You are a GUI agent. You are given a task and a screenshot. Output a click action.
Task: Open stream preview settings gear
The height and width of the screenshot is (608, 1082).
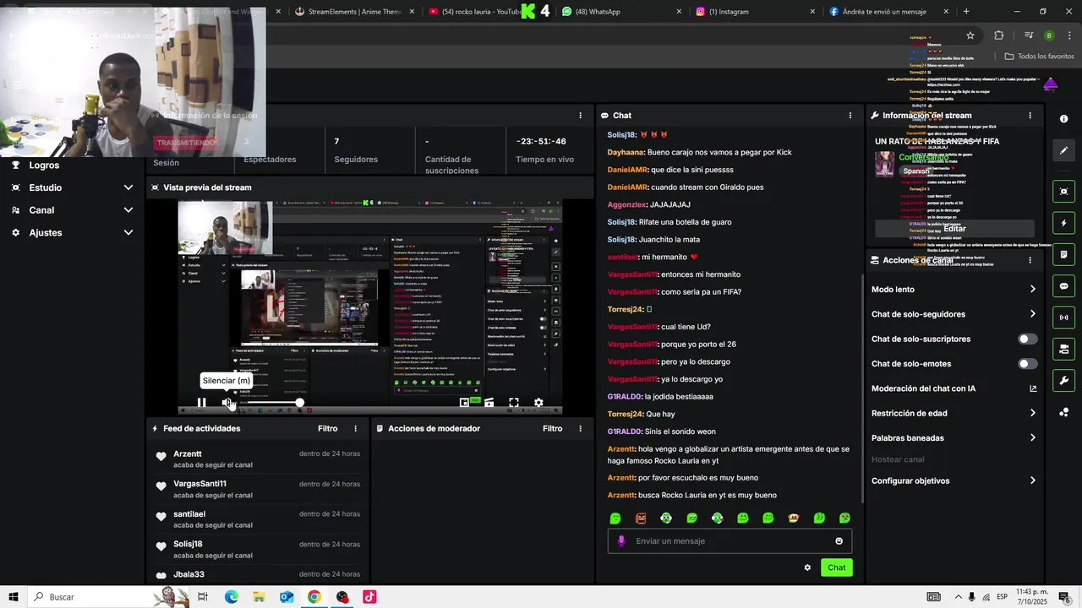tap(538, 403)
